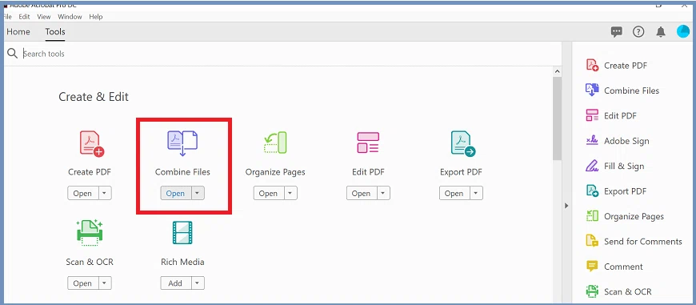This screenshot has width=696, height=305.
Task: Expand the Rich Media Add dropdown arrow
Action: [198, 283]
